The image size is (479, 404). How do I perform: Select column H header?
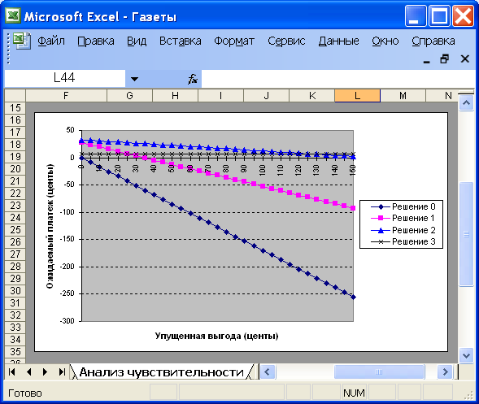[175, 96]
